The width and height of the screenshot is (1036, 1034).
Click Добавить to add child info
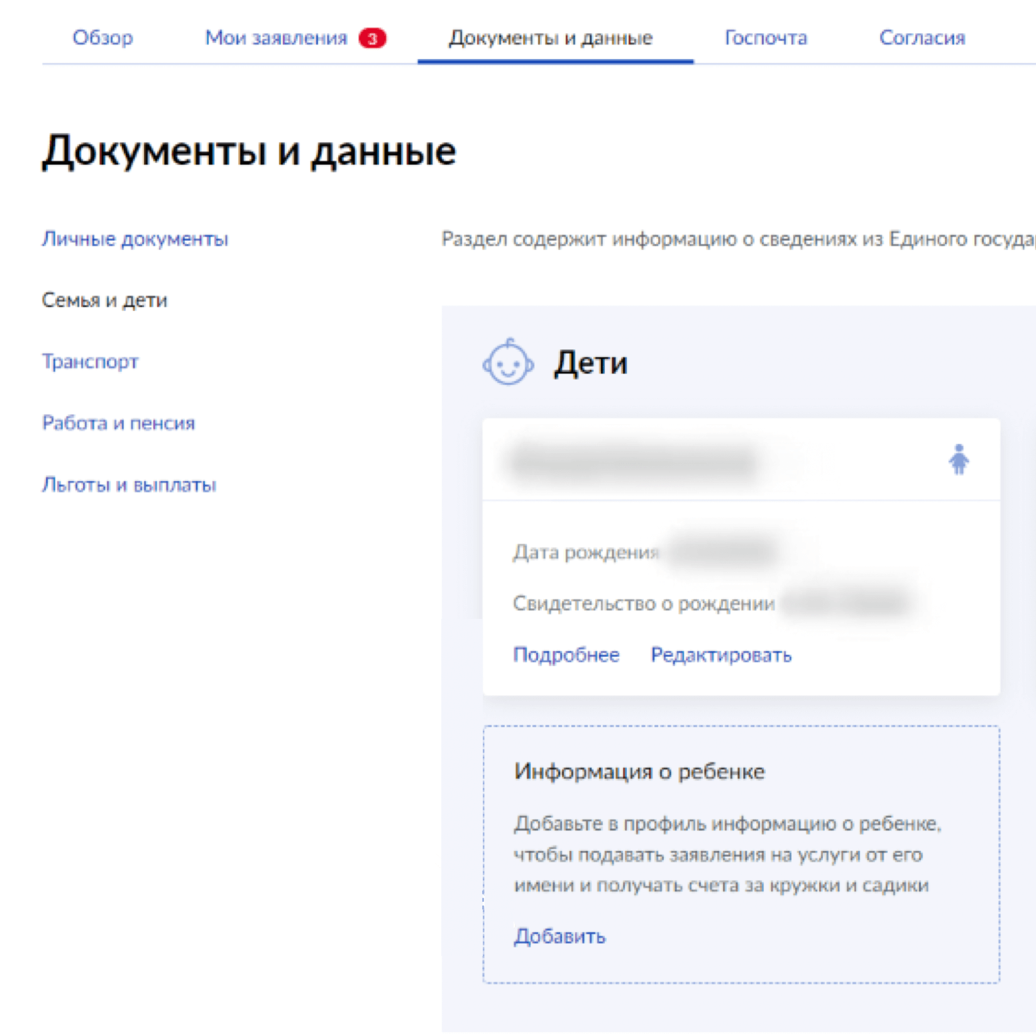click(x=559, y=937)
